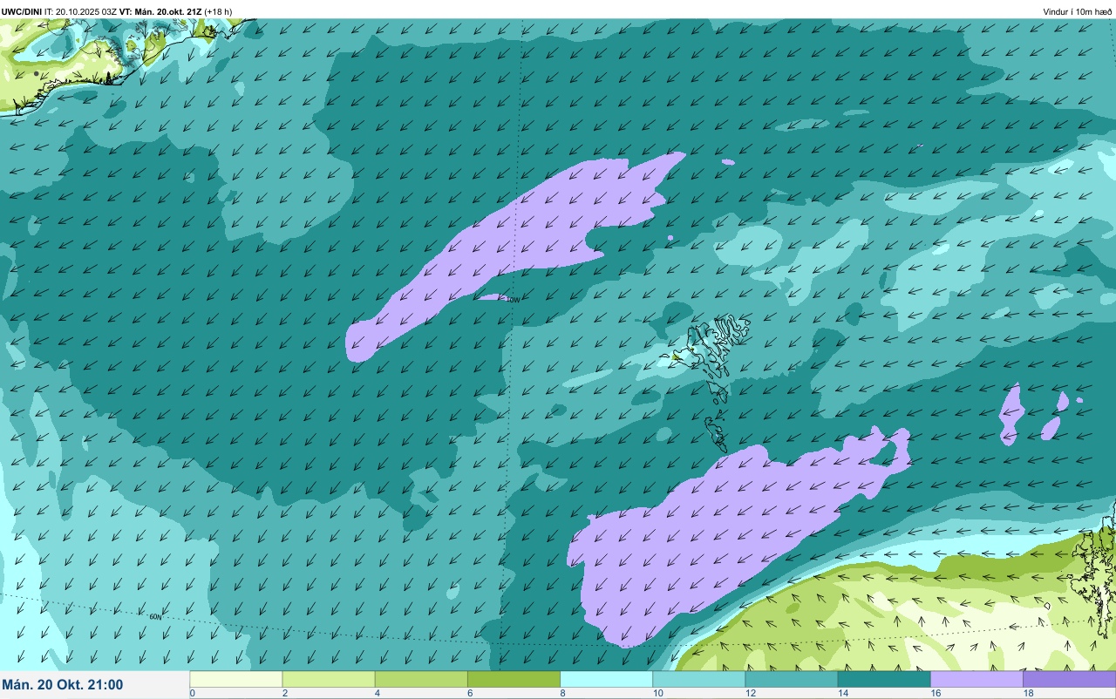Click the 10–12 m/s light teal legend swatch
This screenshot has width=1116, height=699.
pos(698,679)
